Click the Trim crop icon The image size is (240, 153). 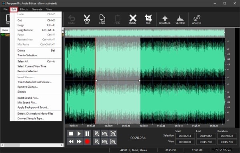point(148,19)
